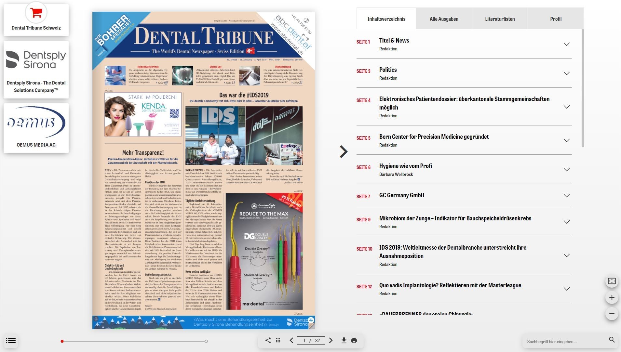
Task: Click the Reduce to the Max advertisement
Action: click(x=264, y=251)
